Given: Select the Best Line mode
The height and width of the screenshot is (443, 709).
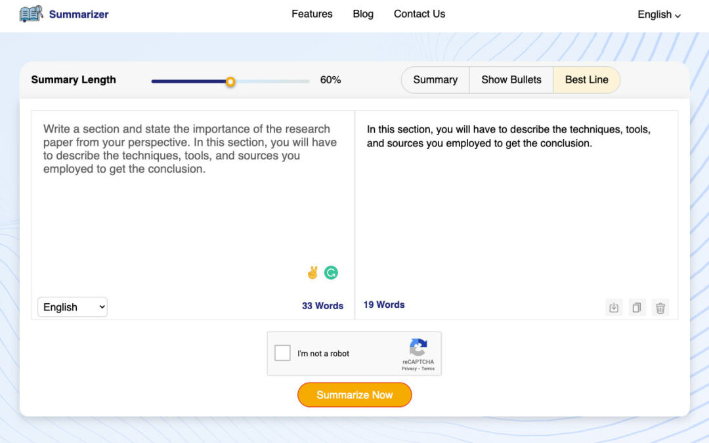Looking at the screenshot, I should 586,79.
